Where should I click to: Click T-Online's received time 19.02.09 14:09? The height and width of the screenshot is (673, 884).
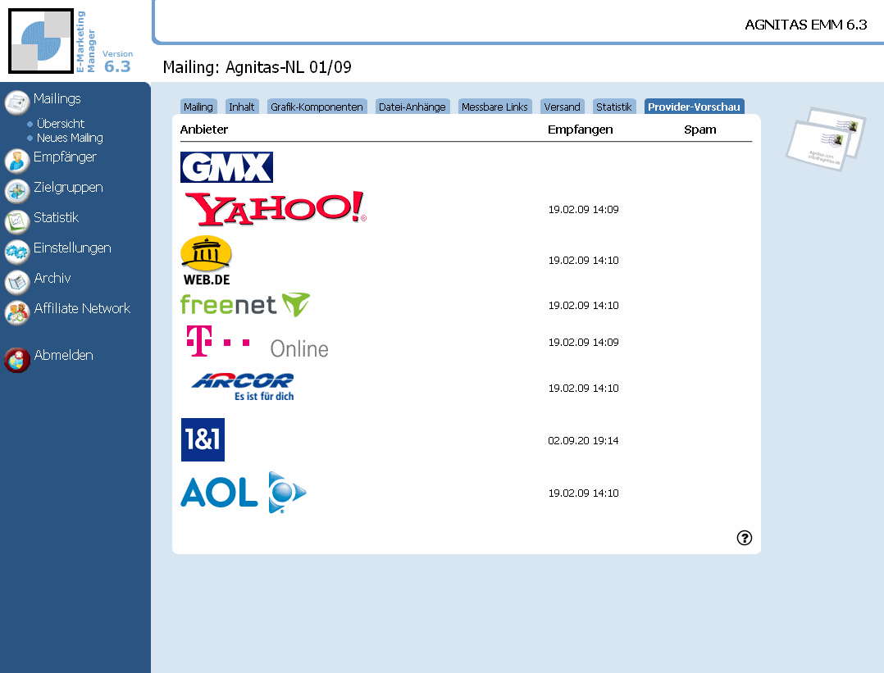[584, 342]
